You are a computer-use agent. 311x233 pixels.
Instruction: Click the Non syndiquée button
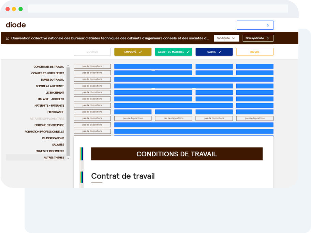click(x=258, y=38)
